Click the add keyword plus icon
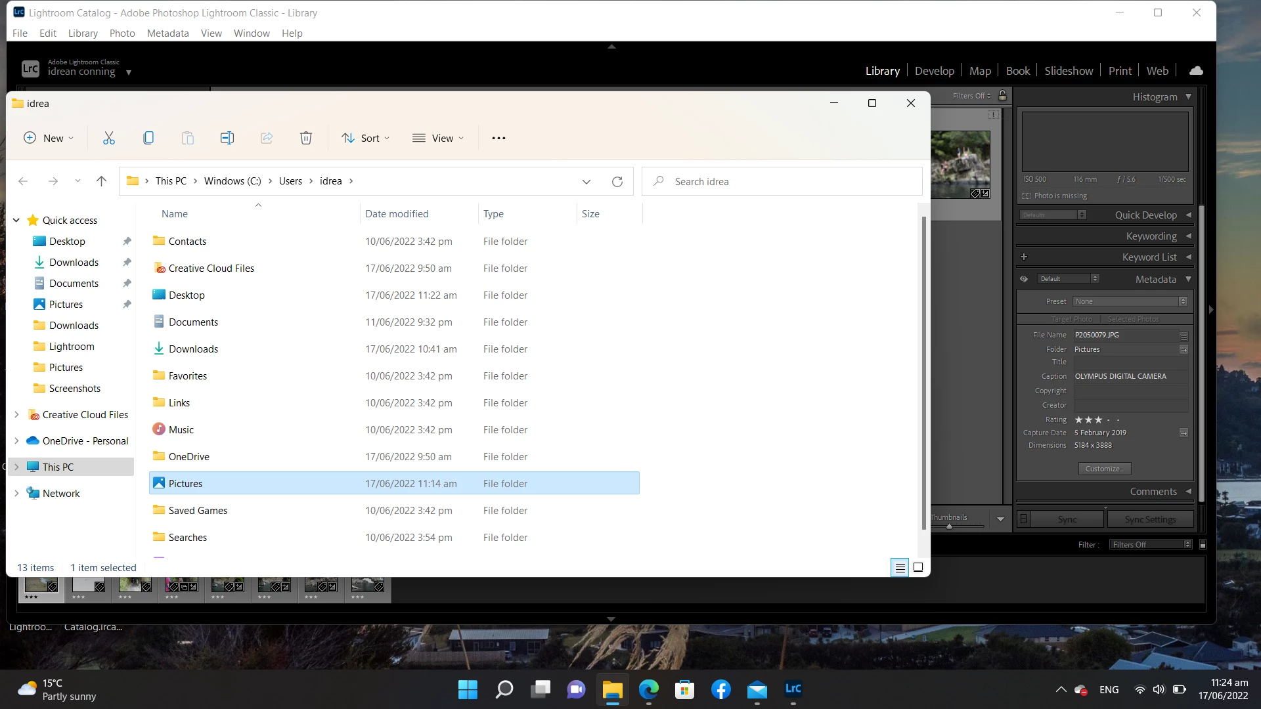Viewport: 1261px width, 709px height. coord(1024,257)
